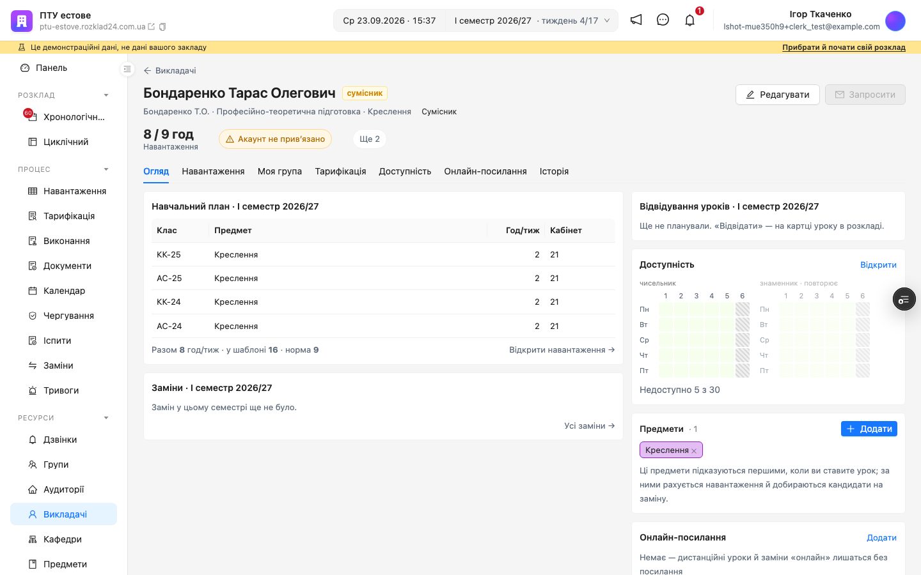Collapse the РОЗКЛАД sidebar section
Screen dimensions: 921x575
click(106, 95)
